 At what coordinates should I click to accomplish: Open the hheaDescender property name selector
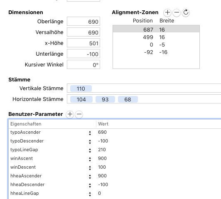click(x=90, y=185)
